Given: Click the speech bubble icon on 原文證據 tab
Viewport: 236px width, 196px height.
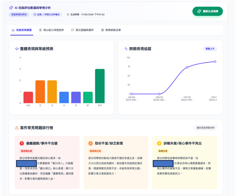Looking at the screenshot, I should 73,30.
